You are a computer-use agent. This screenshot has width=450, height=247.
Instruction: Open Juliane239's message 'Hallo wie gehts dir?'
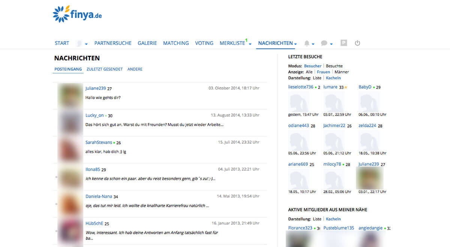tap(103, 97)
